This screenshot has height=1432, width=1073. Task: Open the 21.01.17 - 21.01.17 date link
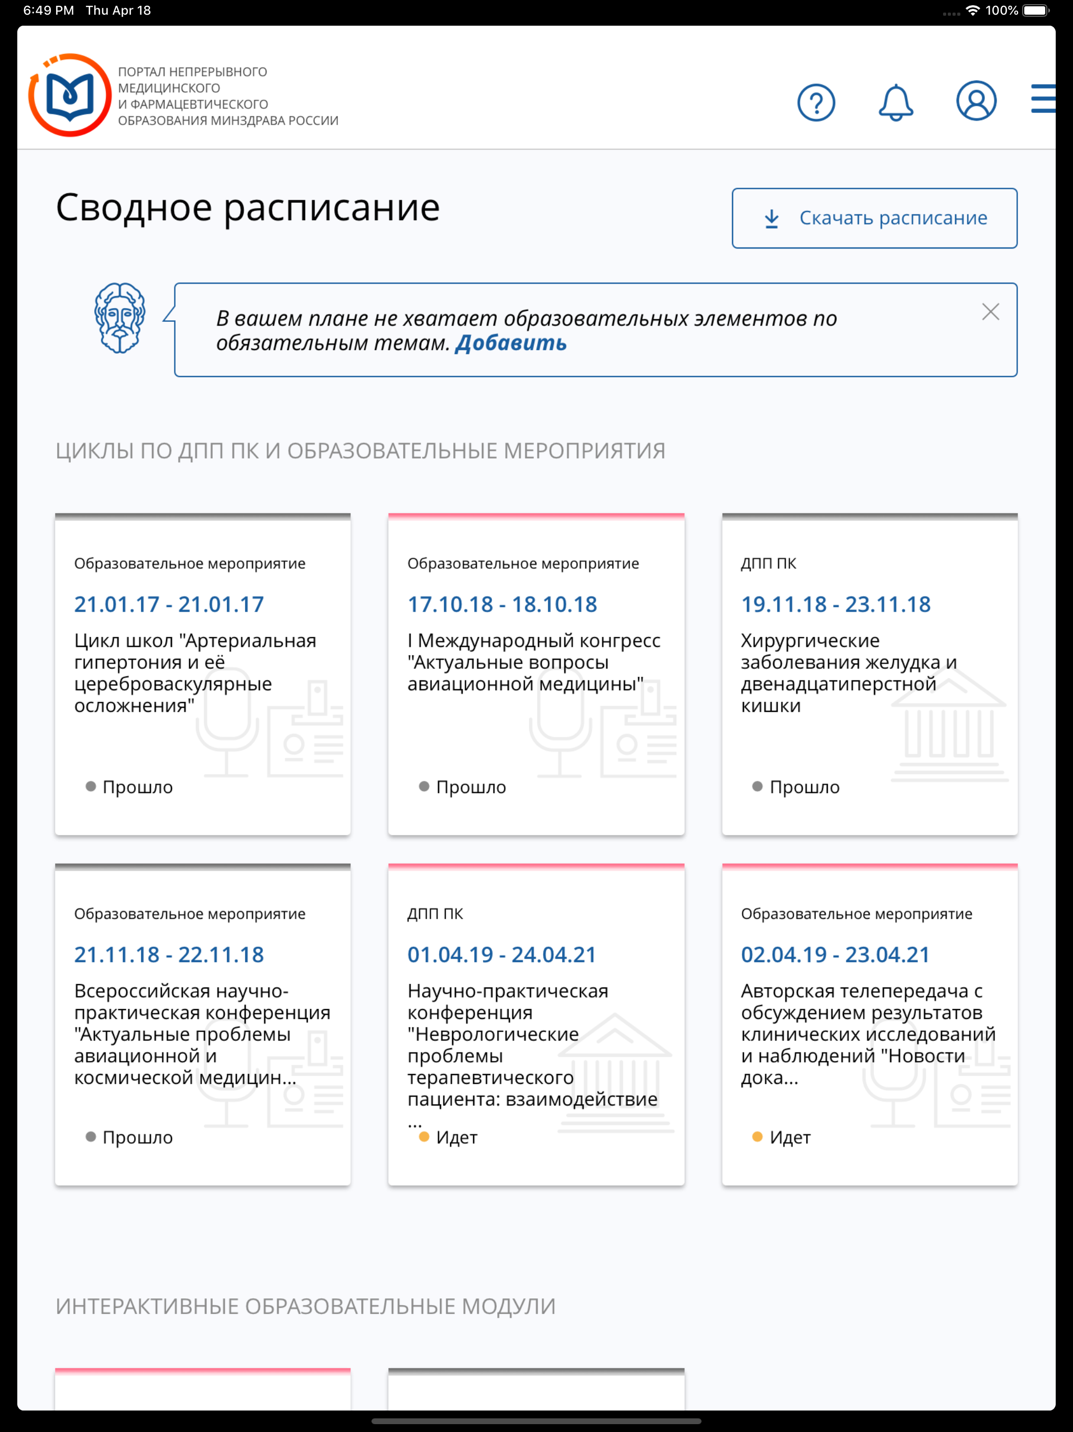(x=169, y=604)
